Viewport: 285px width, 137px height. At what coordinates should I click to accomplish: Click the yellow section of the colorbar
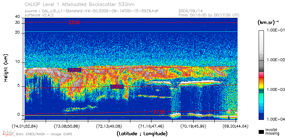[261, 86]
